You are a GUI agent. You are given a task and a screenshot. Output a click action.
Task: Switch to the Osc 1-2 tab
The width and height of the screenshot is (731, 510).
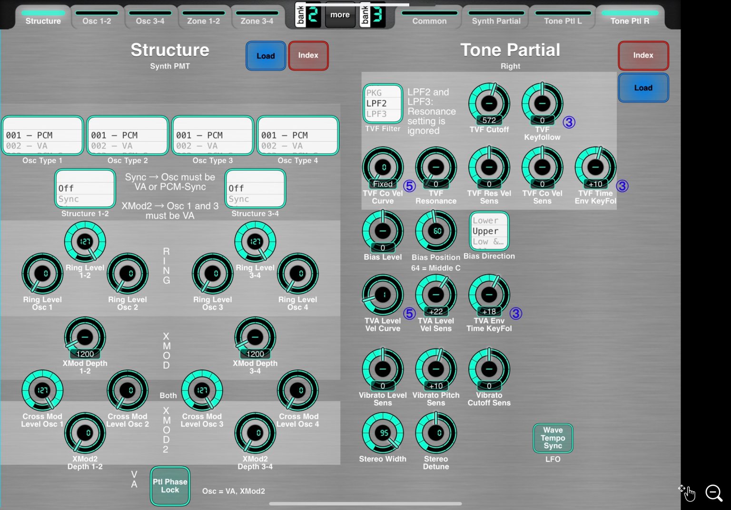[97, 18]
